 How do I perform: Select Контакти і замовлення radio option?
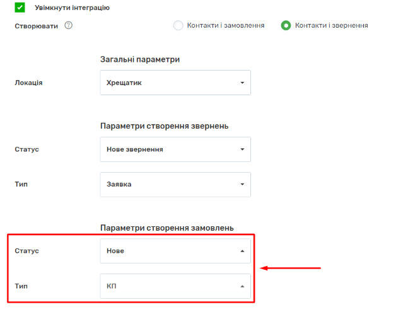coord(178,25)
